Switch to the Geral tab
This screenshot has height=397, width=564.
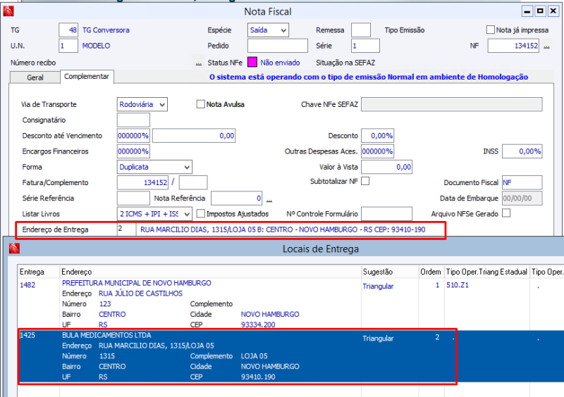click(35, 77)
